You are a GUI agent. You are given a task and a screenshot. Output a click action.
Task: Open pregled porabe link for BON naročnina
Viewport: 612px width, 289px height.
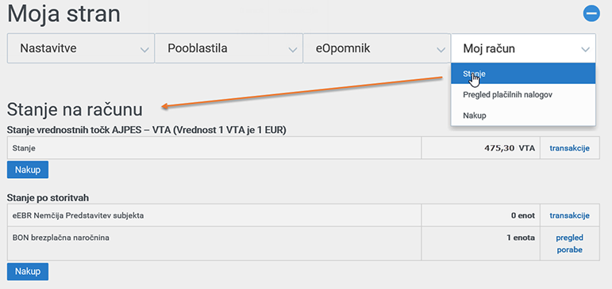click(x=569, y=244)
